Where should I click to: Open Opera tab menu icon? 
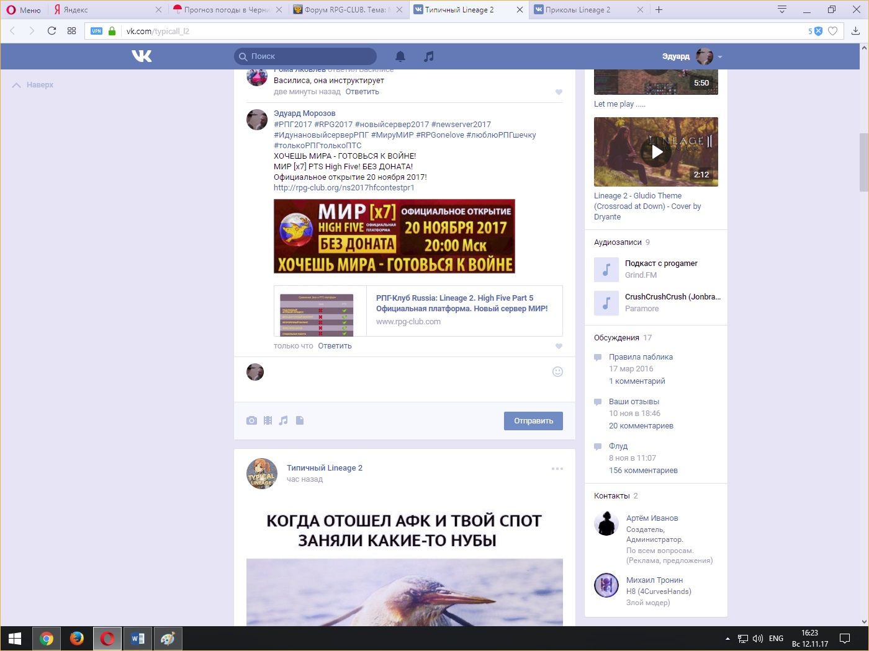[782, 9]
